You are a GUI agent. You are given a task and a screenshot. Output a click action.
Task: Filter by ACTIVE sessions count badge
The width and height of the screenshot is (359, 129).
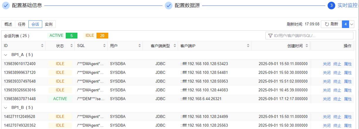(71, 36)
